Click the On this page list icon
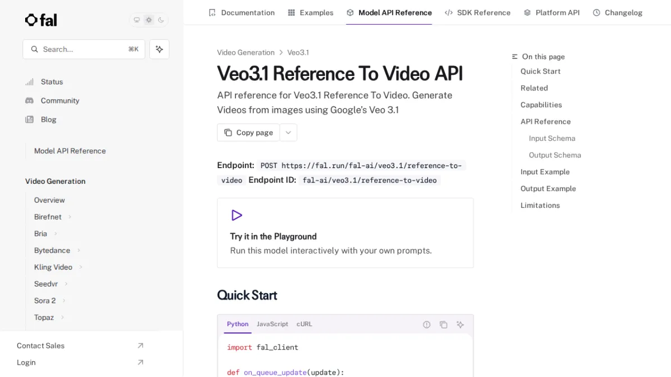Screen dimensions: 671x377 point(515,56)
